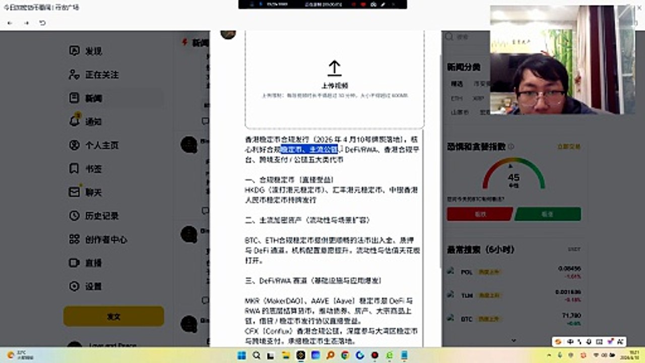Click the browser back arrow
Image resolution: width=645 pixels, height=363 pixels.
click(10, 23)
